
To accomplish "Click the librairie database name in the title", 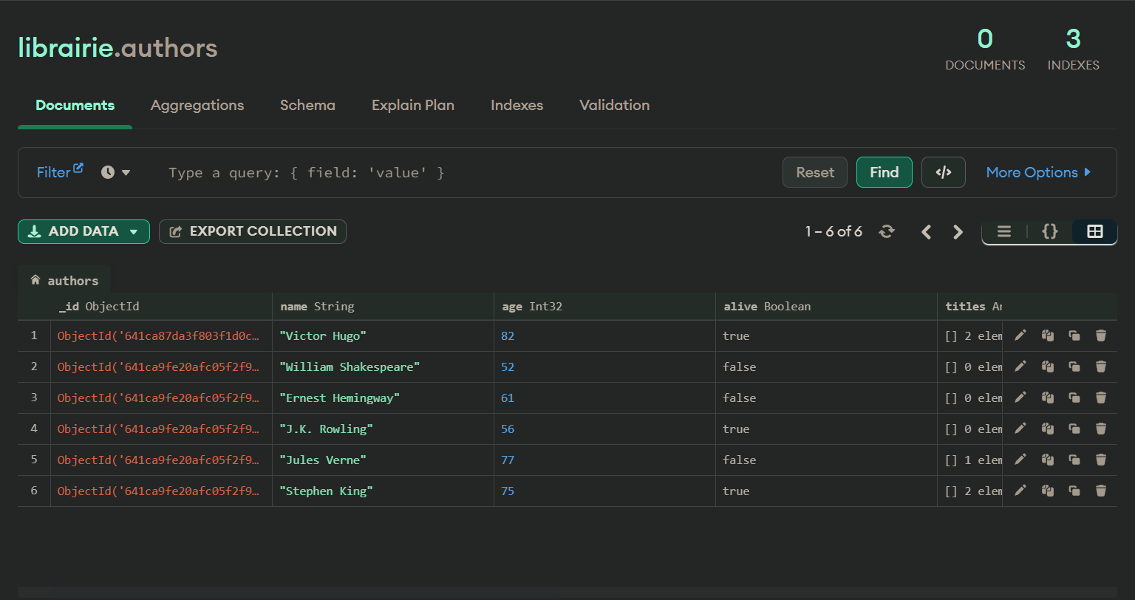I will tap(66, 48).
